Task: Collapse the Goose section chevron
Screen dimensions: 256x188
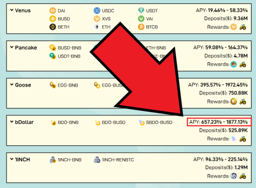Action: tap(11, 85)
